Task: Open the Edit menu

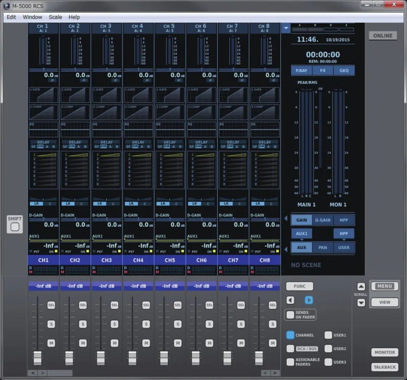Action: pyautogui.click(x=11, y=17)
